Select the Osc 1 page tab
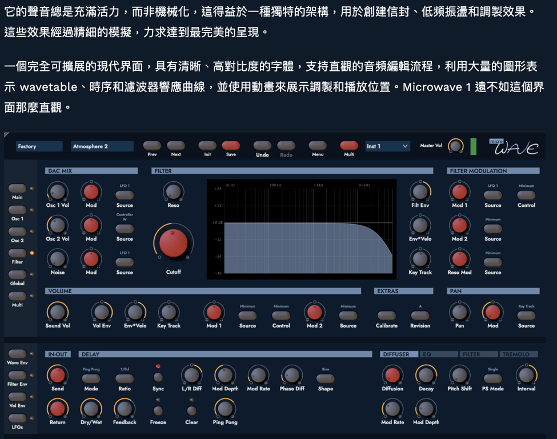Image resolution: width=557 pixels, height=439 pixels. [x=17, y=210]
